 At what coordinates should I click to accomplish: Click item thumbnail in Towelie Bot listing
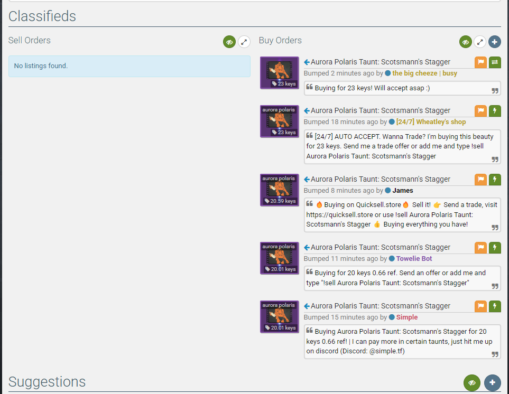click(280, 258)
